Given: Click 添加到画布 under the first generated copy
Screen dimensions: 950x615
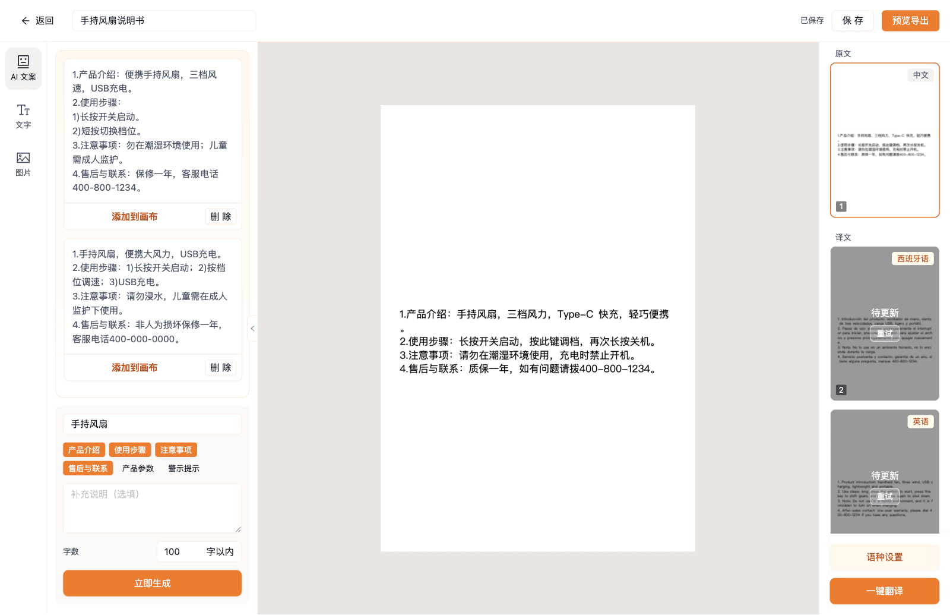Looking at the screenshot, I should [x=135, y=217].
